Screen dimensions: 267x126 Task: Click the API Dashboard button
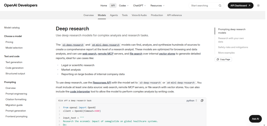point(240,6)
